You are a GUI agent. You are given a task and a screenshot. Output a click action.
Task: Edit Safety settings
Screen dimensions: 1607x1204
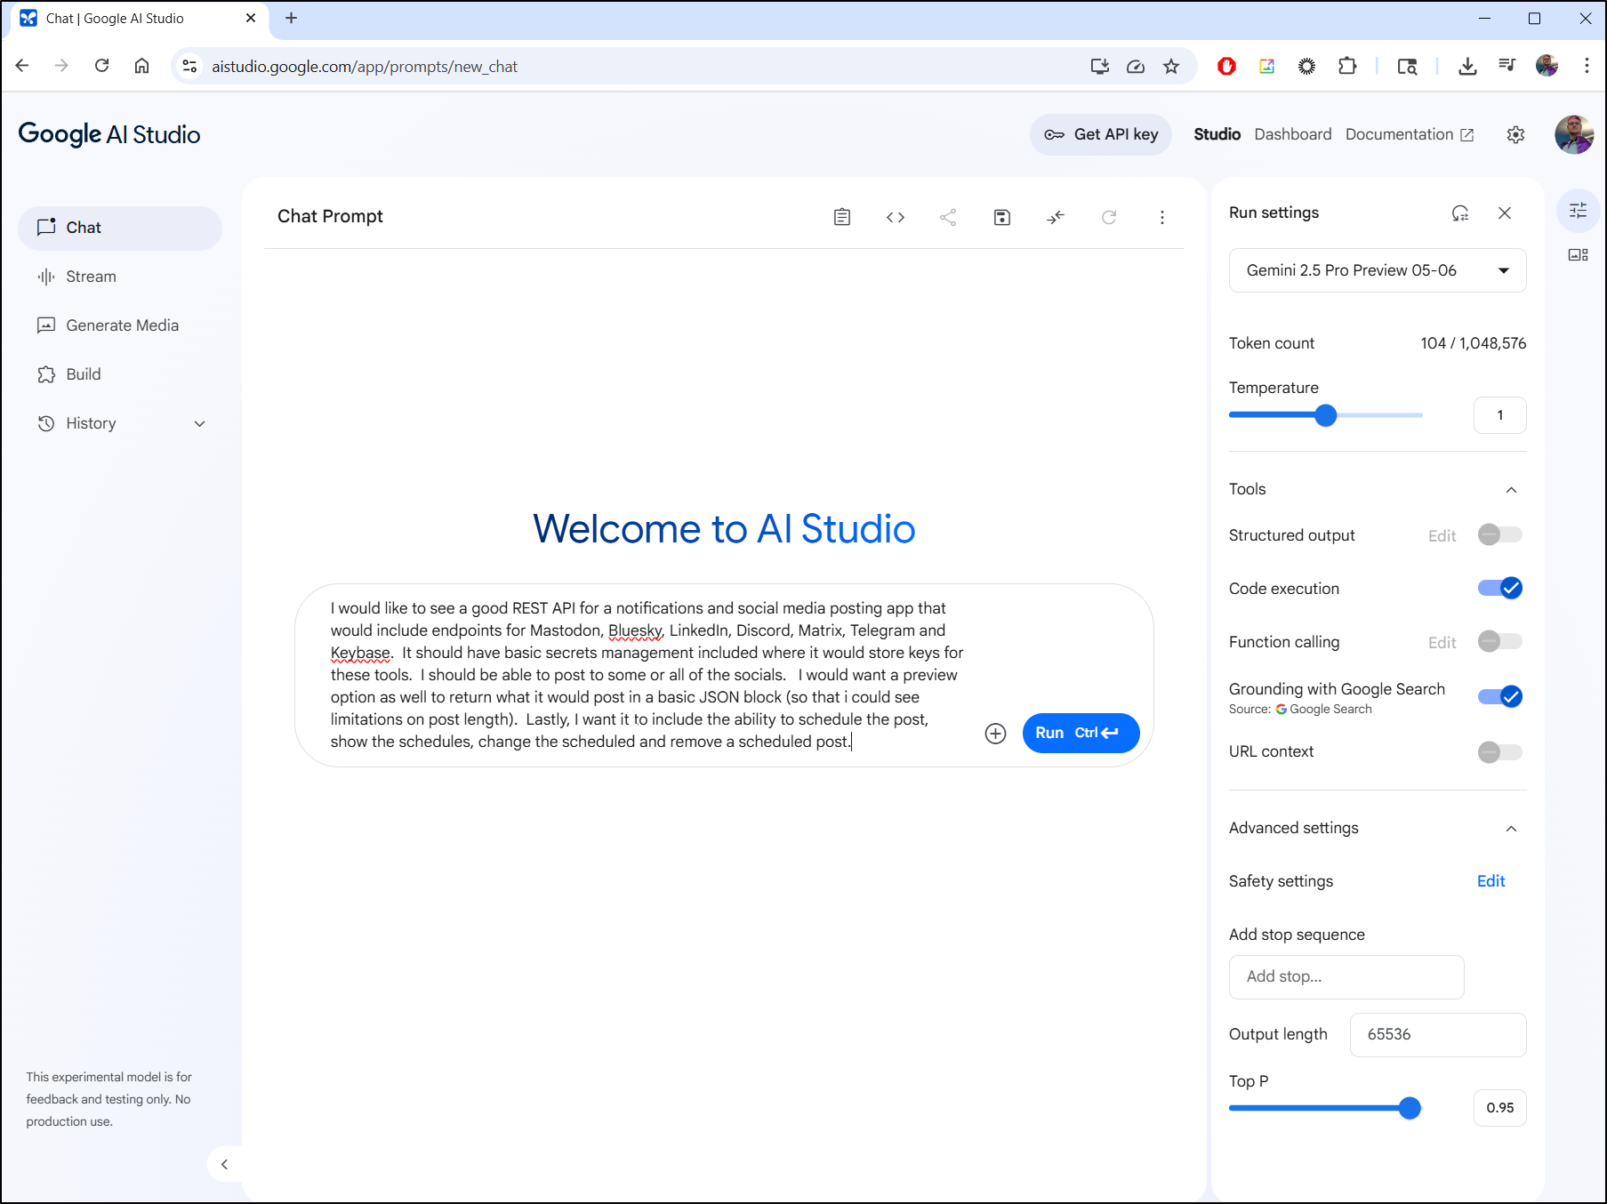pos(1490,881)
